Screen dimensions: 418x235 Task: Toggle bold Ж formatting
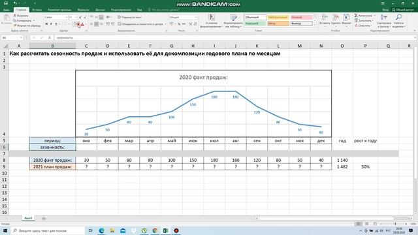(x=46, y=24)
